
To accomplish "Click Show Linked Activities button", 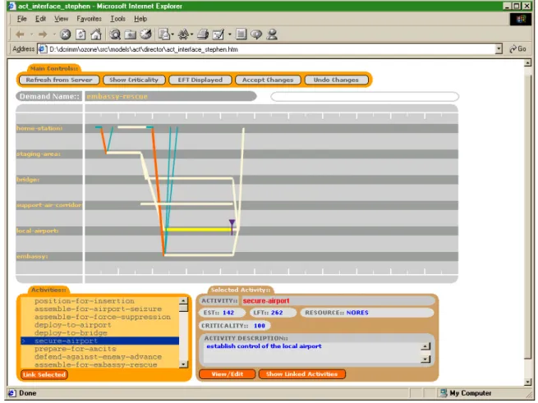I will (302, 373).
